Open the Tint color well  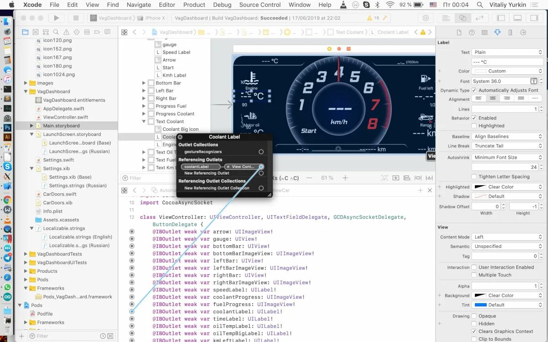pyautogui.click(x=482, y=306)
